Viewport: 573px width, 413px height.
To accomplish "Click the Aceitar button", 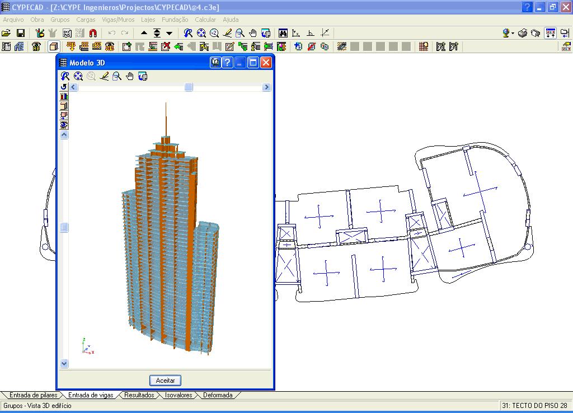I will click(x=165, y=381).
